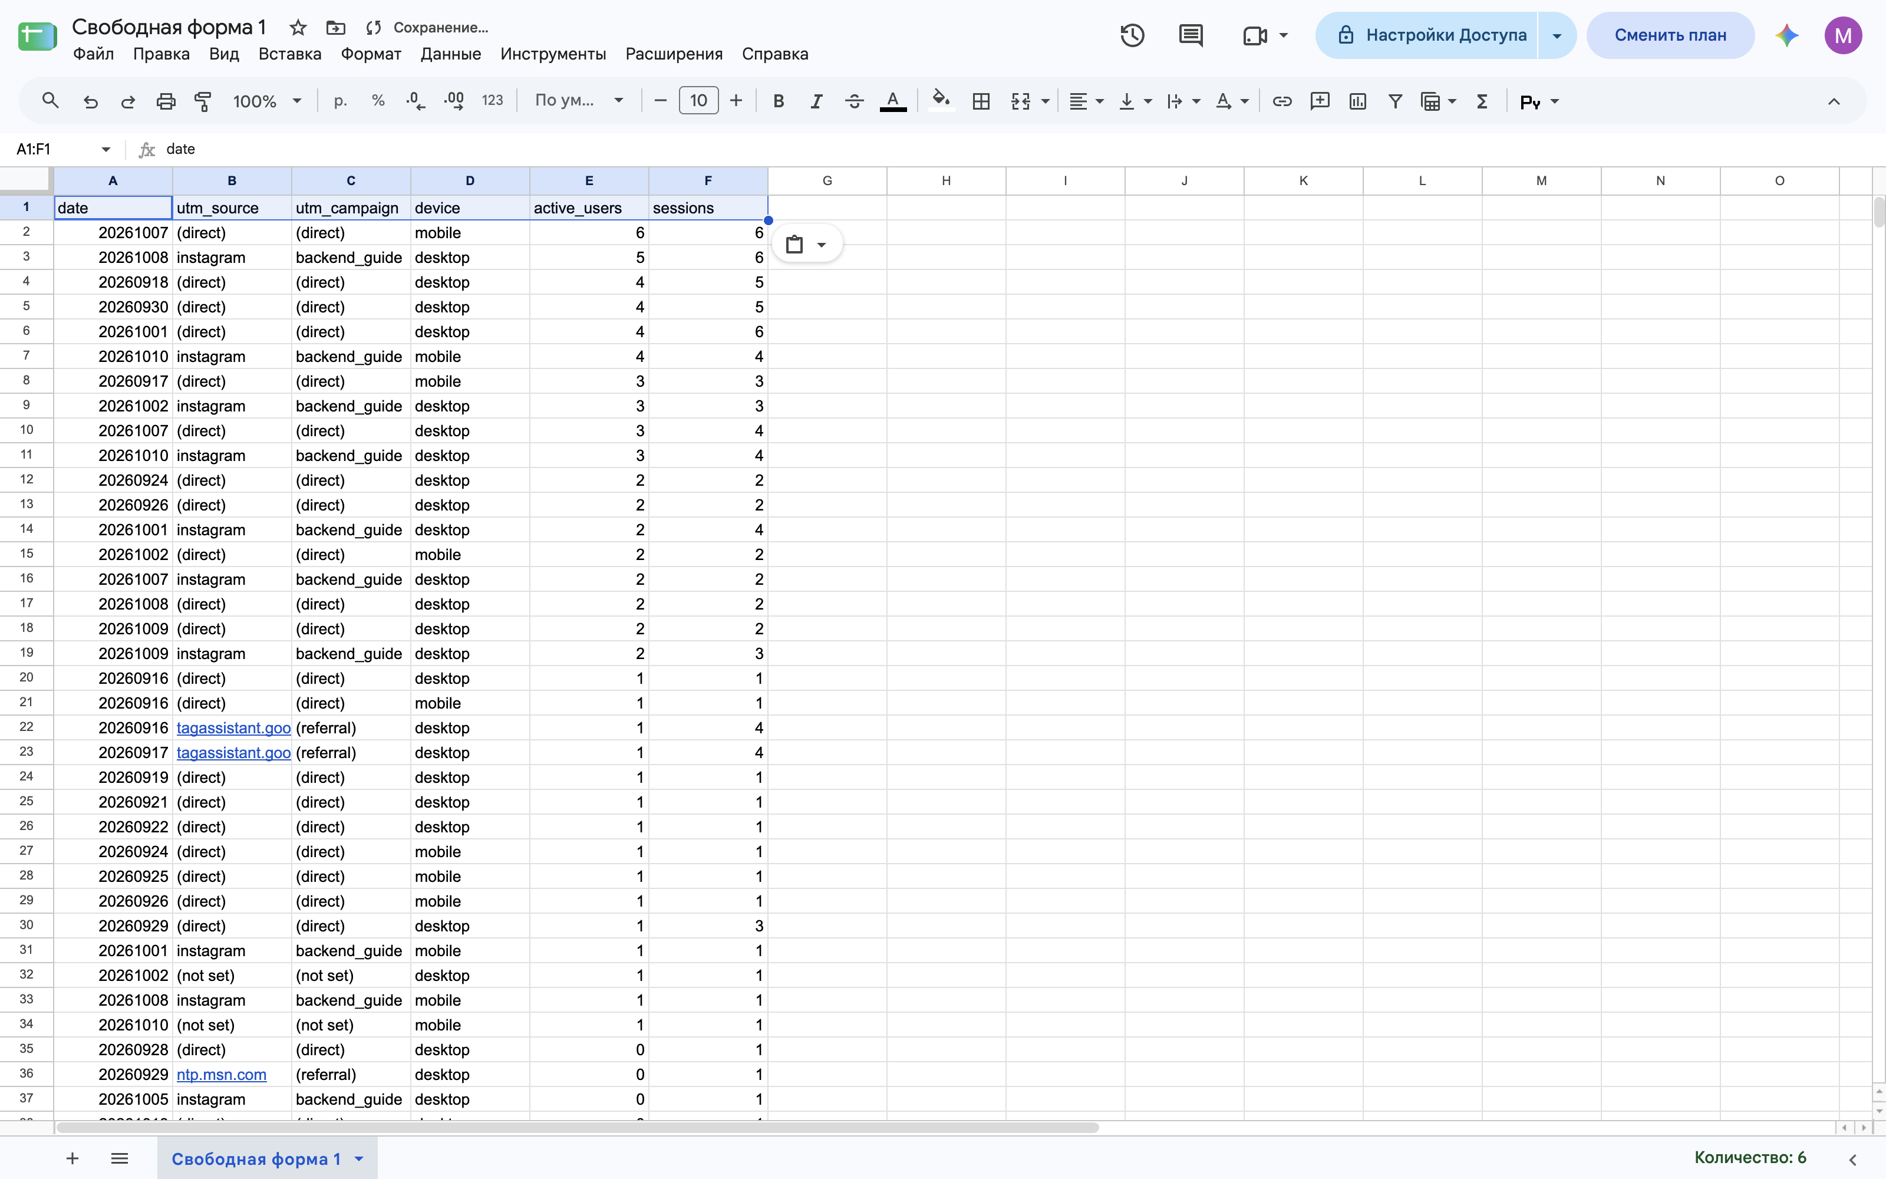Print the spreadsheet
This screenshot has height=1179, width=1886.
(x=166, y=101)
